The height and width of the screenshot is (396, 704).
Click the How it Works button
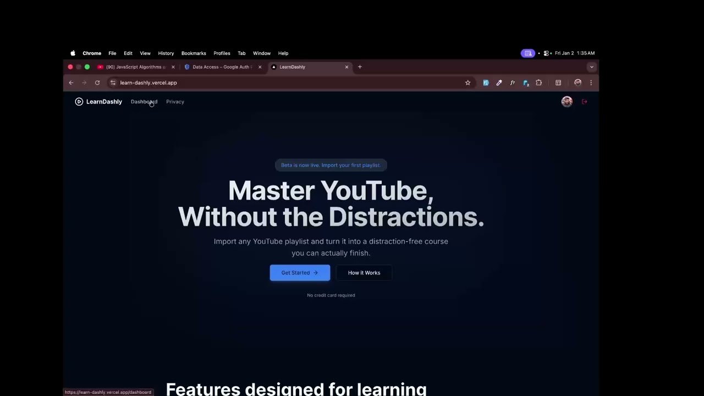[364, 273]
